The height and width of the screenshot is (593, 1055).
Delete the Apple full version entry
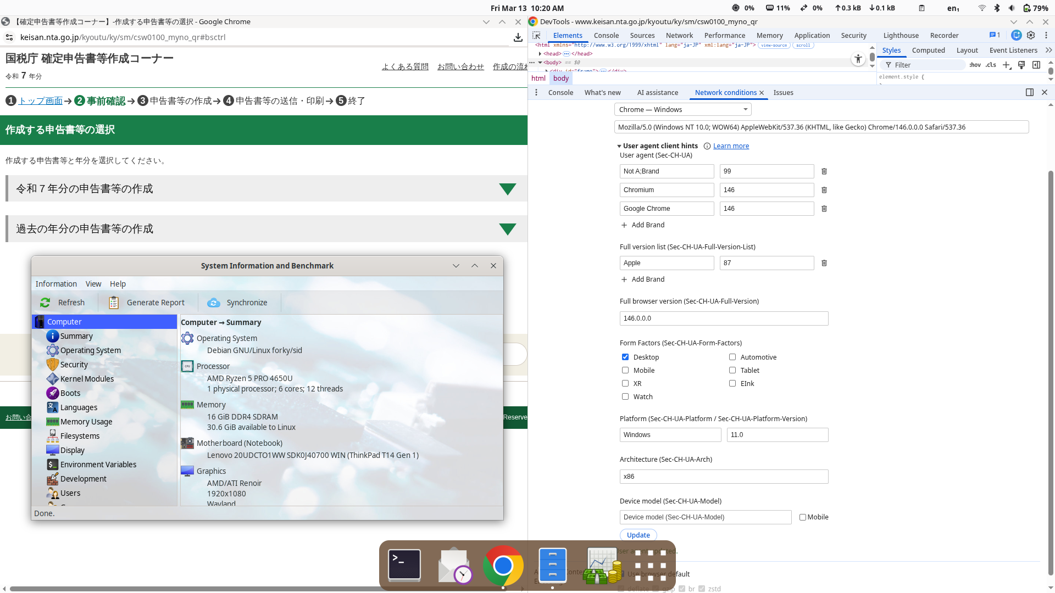click(x=824, y=263)
